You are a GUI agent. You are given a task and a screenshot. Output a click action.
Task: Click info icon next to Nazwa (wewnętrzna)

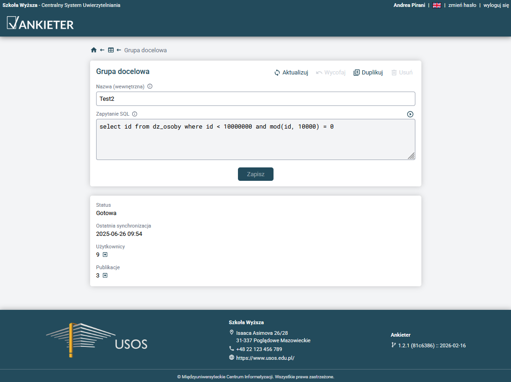150,86
